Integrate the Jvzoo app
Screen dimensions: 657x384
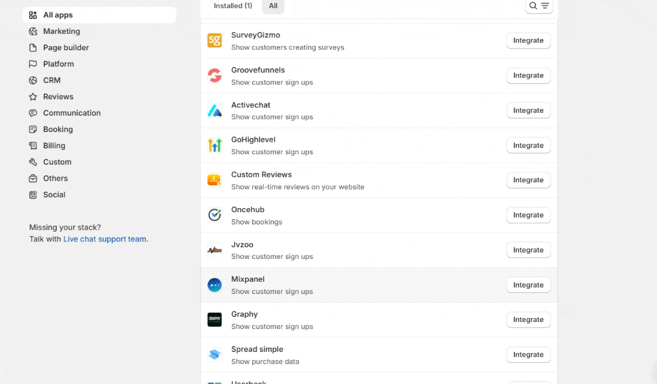(x=528, y=250)
